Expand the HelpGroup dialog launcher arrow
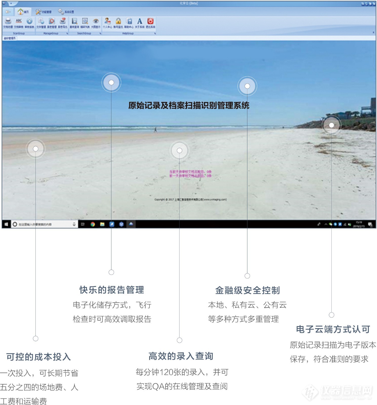This screenshot has width=377, height=405. pyautogui.click(x=155, y=33)
